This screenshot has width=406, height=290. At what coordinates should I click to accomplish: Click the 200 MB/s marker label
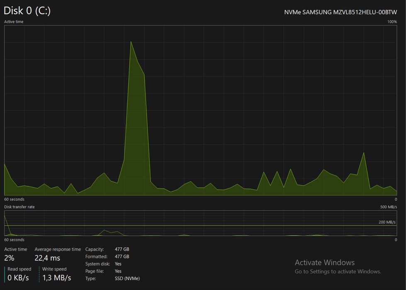(x=387, y=222)
